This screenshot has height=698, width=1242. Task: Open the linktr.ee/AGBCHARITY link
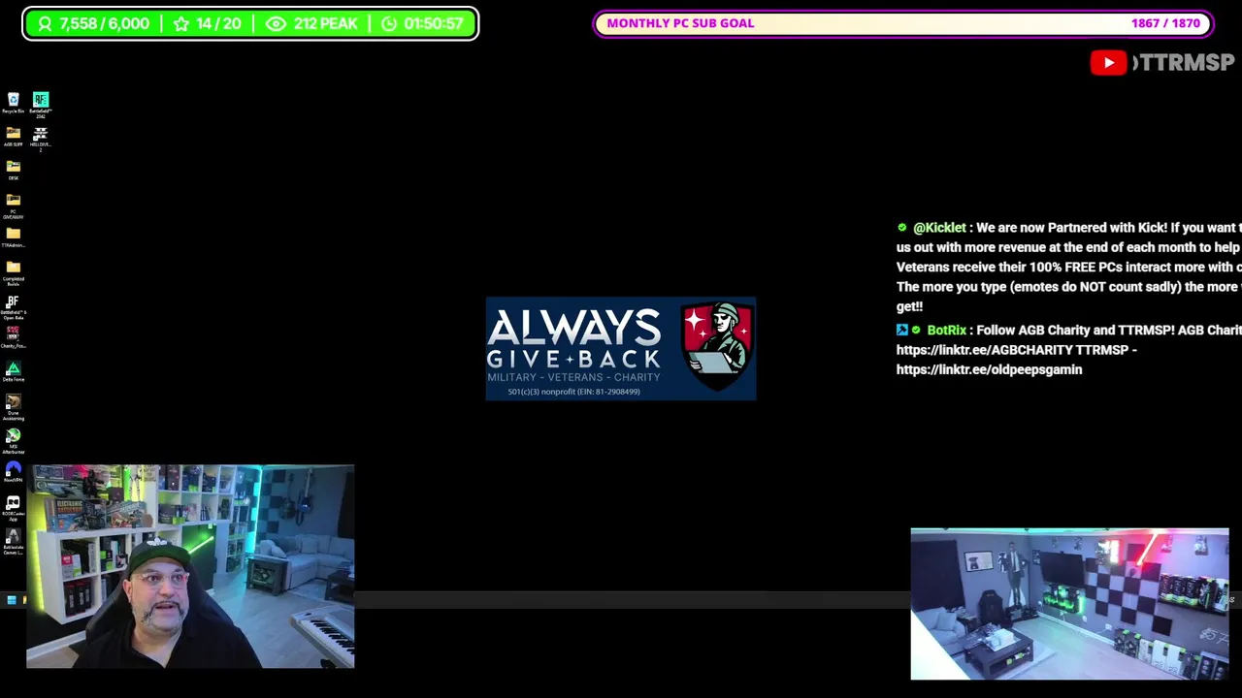(x=984, y=350)
